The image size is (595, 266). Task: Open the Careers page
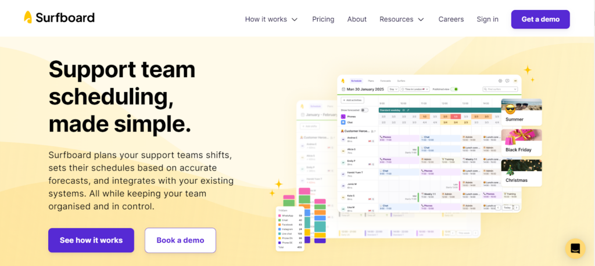[451, 19]
